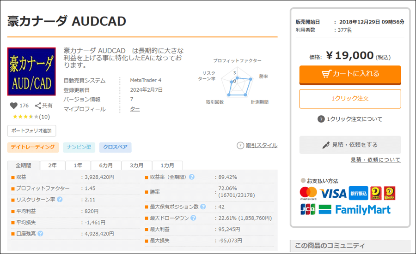The width and height of the screenshot is (416, 254).
Task: Click the Mastercard payment logo
Action: point(308,193)
